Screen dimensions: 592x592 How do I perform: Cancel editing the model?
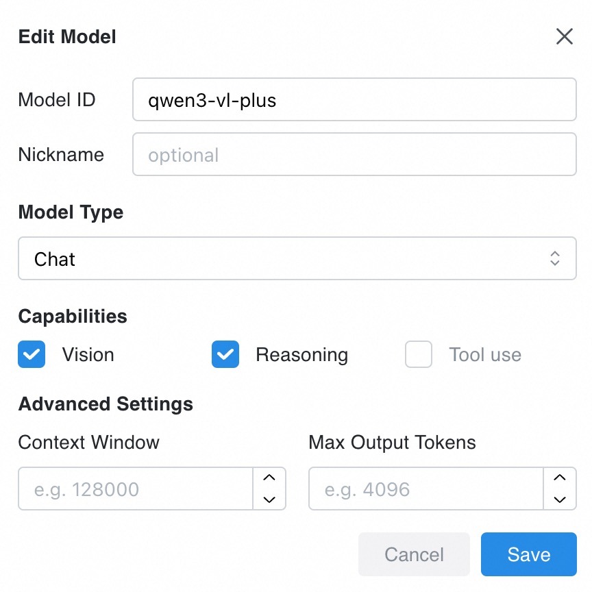[414, 554]
